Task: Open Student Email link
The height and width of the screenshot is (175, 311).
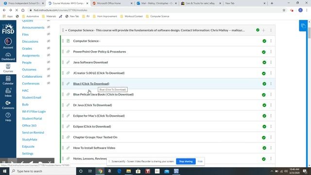Action: coord(32,97)
